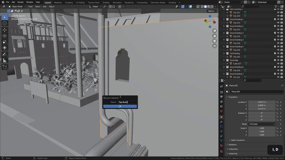Confirm Move to Collection with OK

120,106
